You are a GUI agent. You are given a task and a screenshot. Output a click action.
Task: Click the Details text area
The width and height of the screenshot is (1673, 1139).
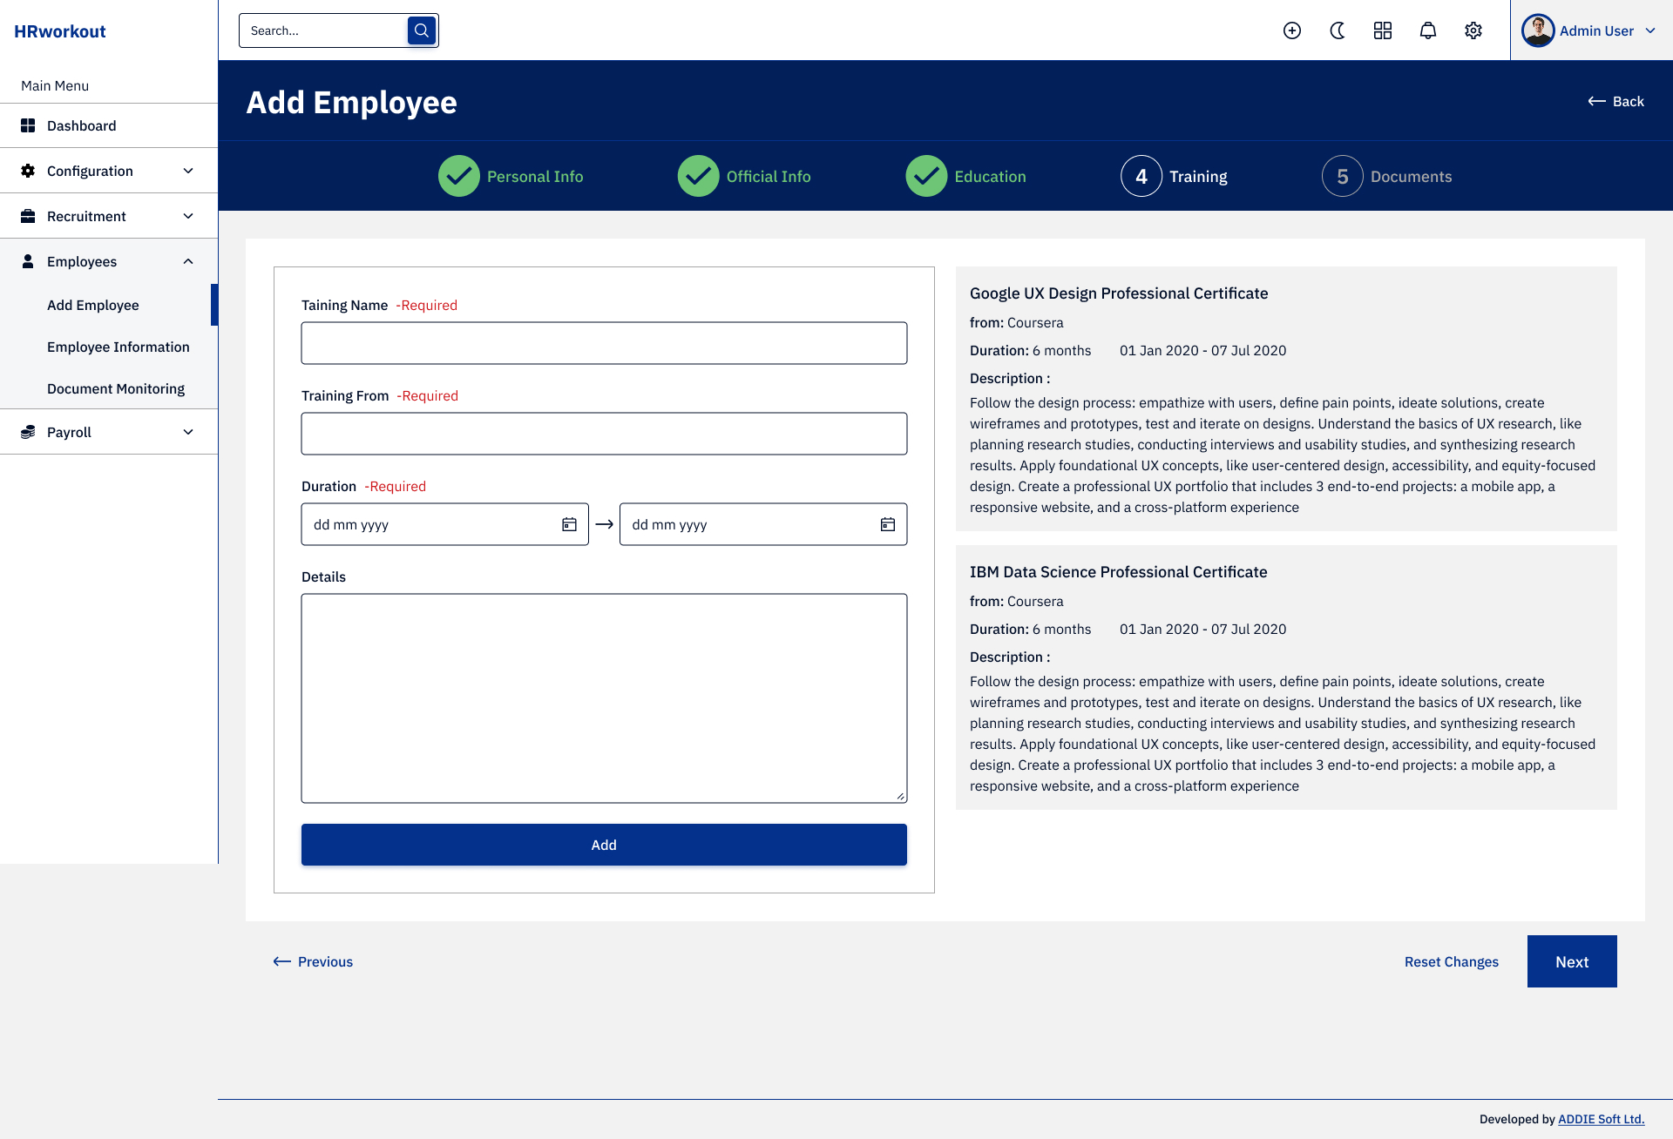(604, 698)
